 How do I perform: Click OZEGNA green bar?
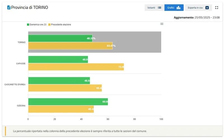pyautogui.click(x=68, y=102)
